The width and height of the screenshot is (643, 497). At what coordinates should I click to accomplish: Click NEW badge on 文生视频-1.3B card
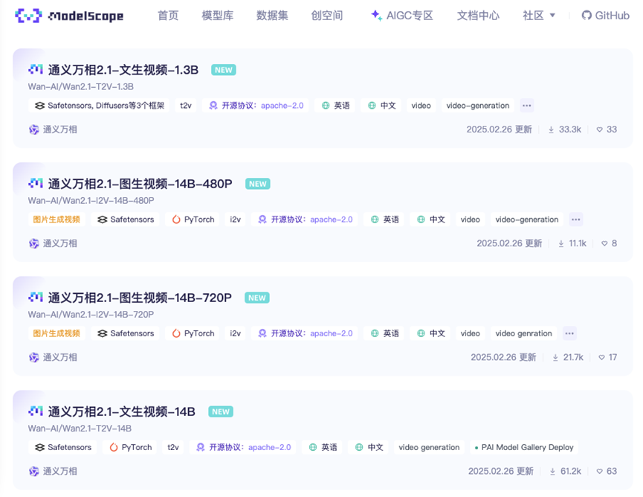[x=224, y=70]
